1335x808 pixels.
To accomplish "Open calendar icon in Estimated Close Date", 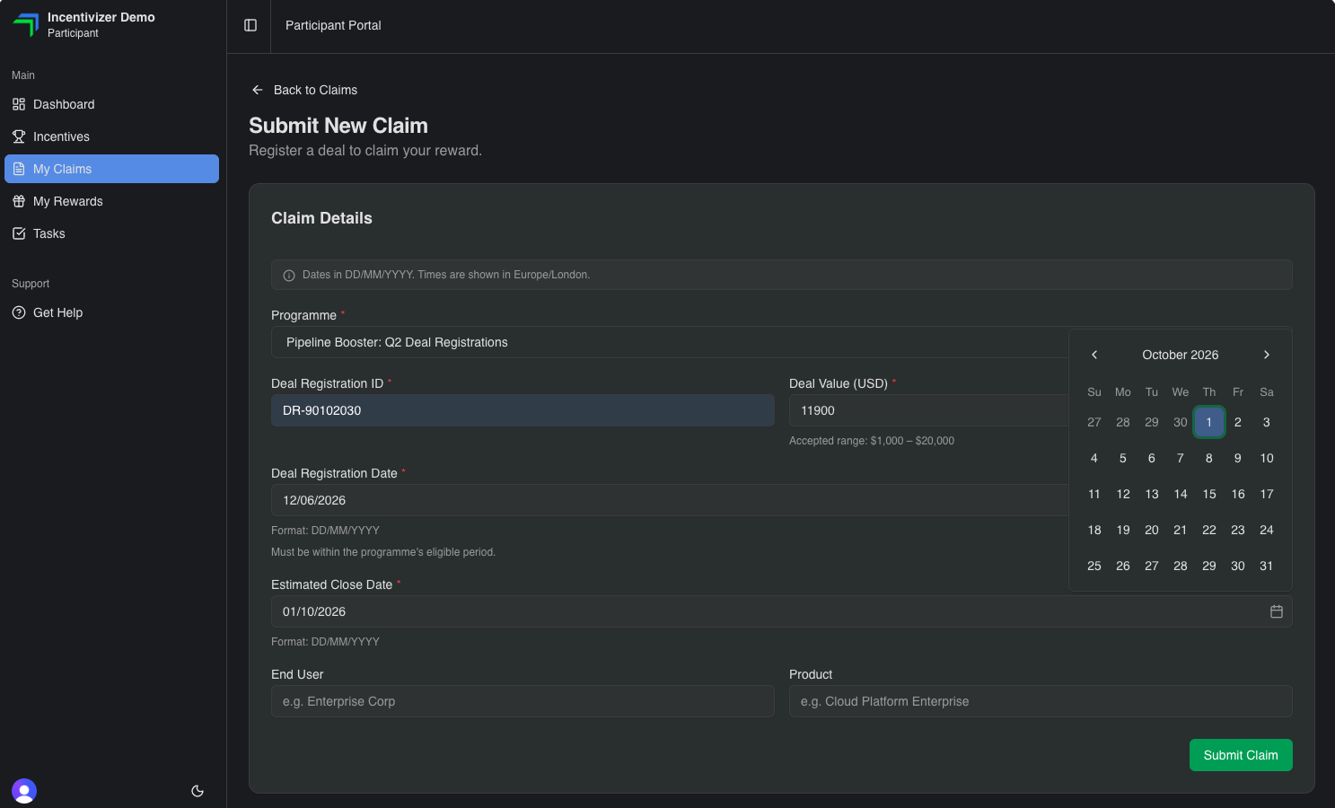I will pos(1277,611).
